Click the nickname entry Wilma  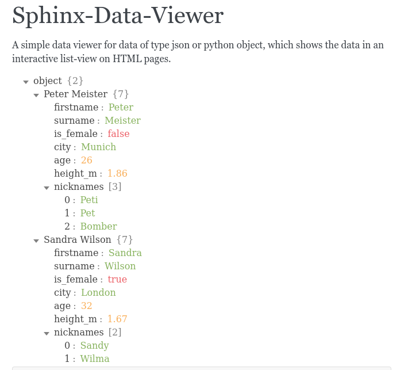[95, 359]
